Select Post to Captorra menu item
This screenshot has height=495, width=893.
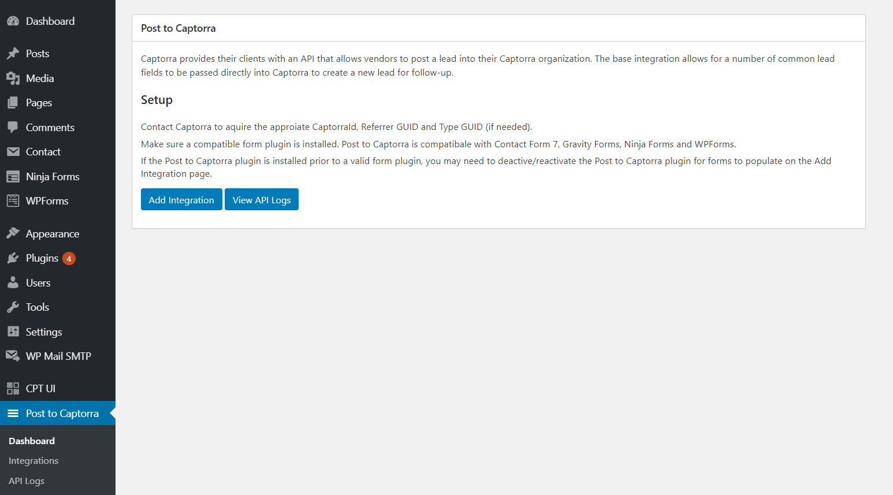[58, 414]
